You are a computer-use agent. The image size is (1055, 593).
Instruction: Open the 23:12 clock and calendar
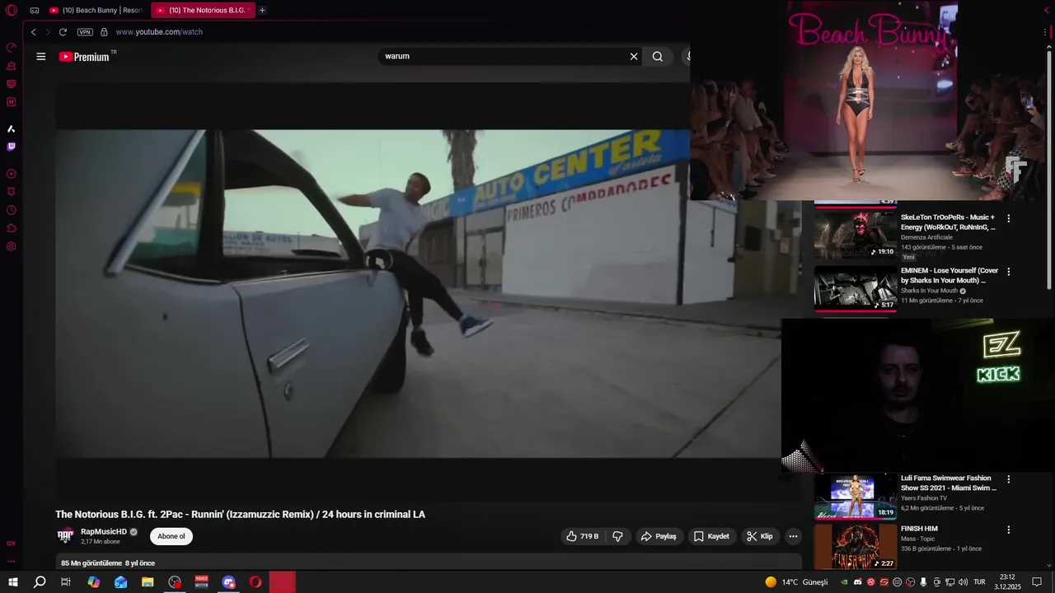coord(1007,582)
